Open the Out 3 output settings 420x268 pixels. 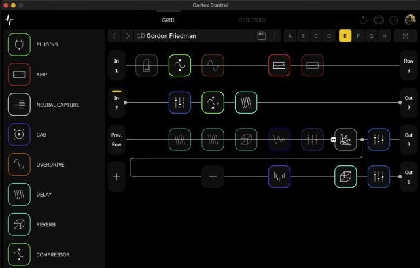(x=408, y=140)
